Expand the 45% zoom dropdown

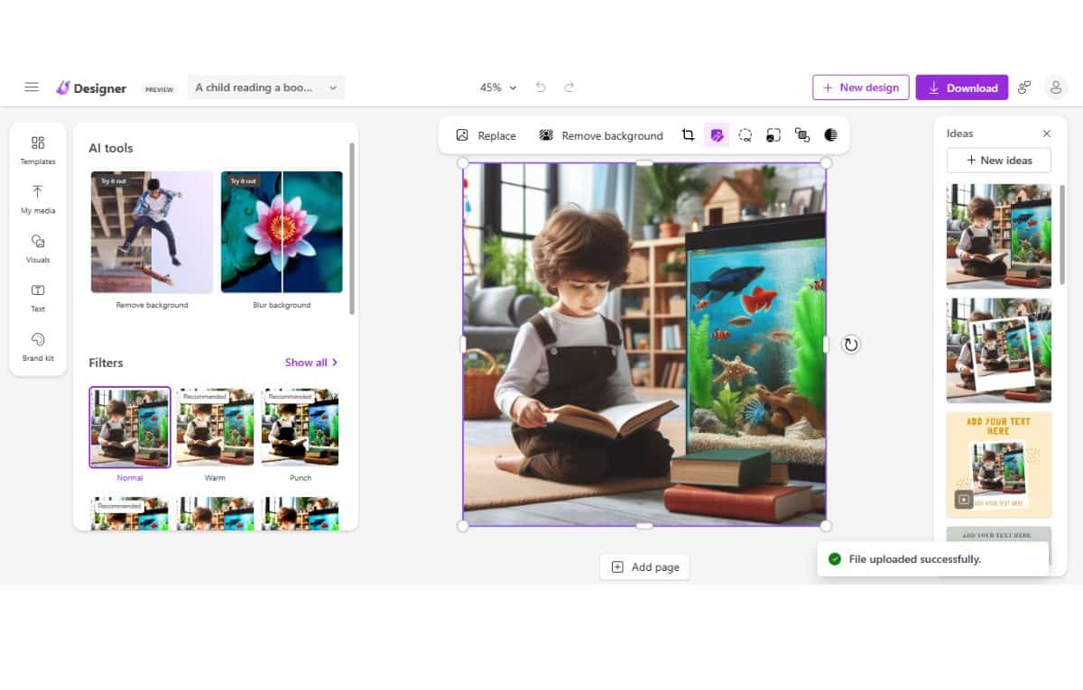point(498,87)
